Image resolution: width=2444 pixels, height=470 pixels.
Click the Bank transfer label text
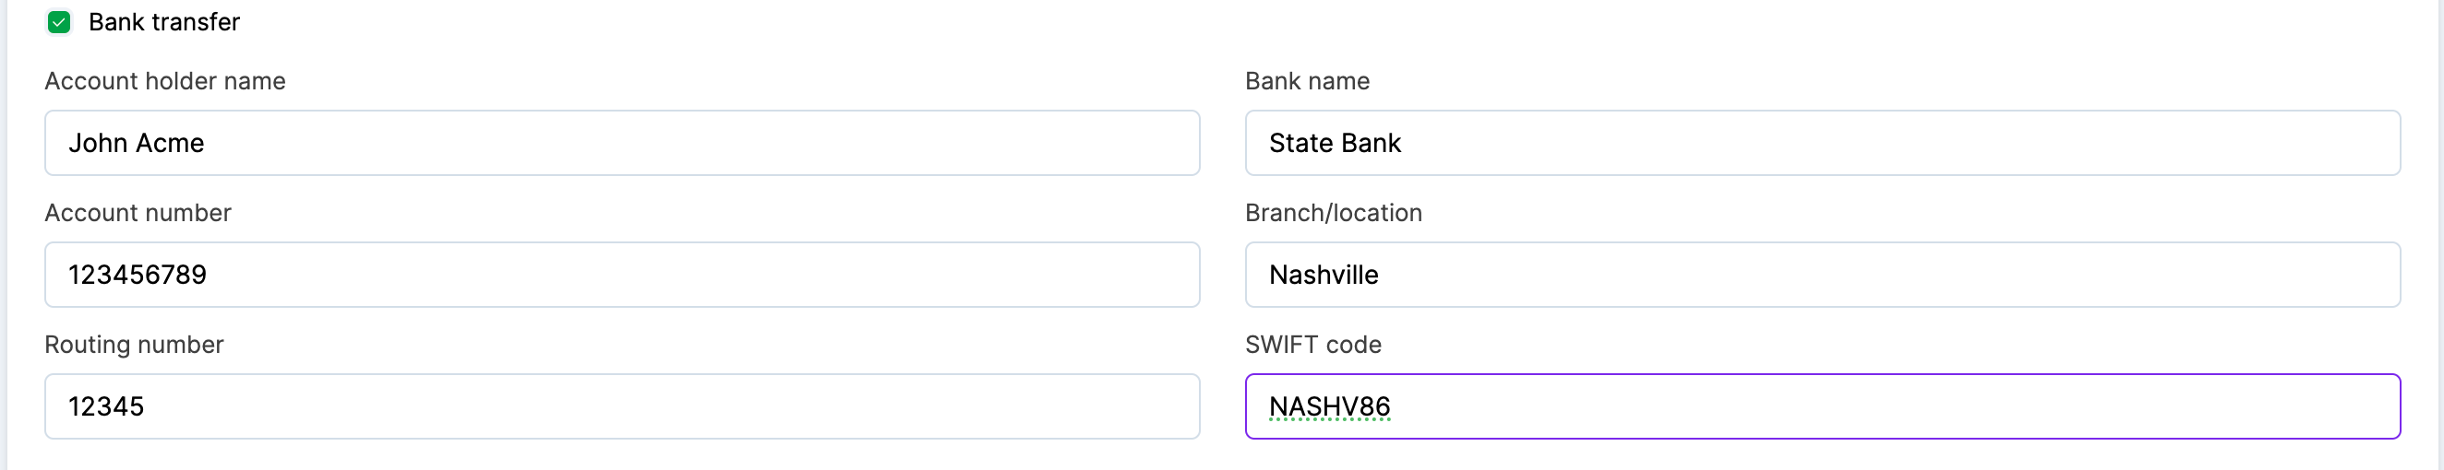tap(163, 22)
